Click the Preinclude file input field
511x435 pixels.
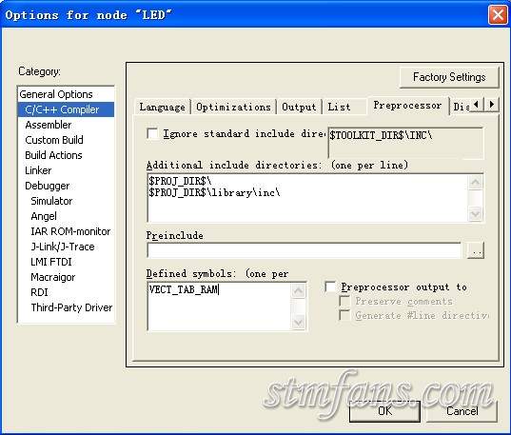pos(305,250)
